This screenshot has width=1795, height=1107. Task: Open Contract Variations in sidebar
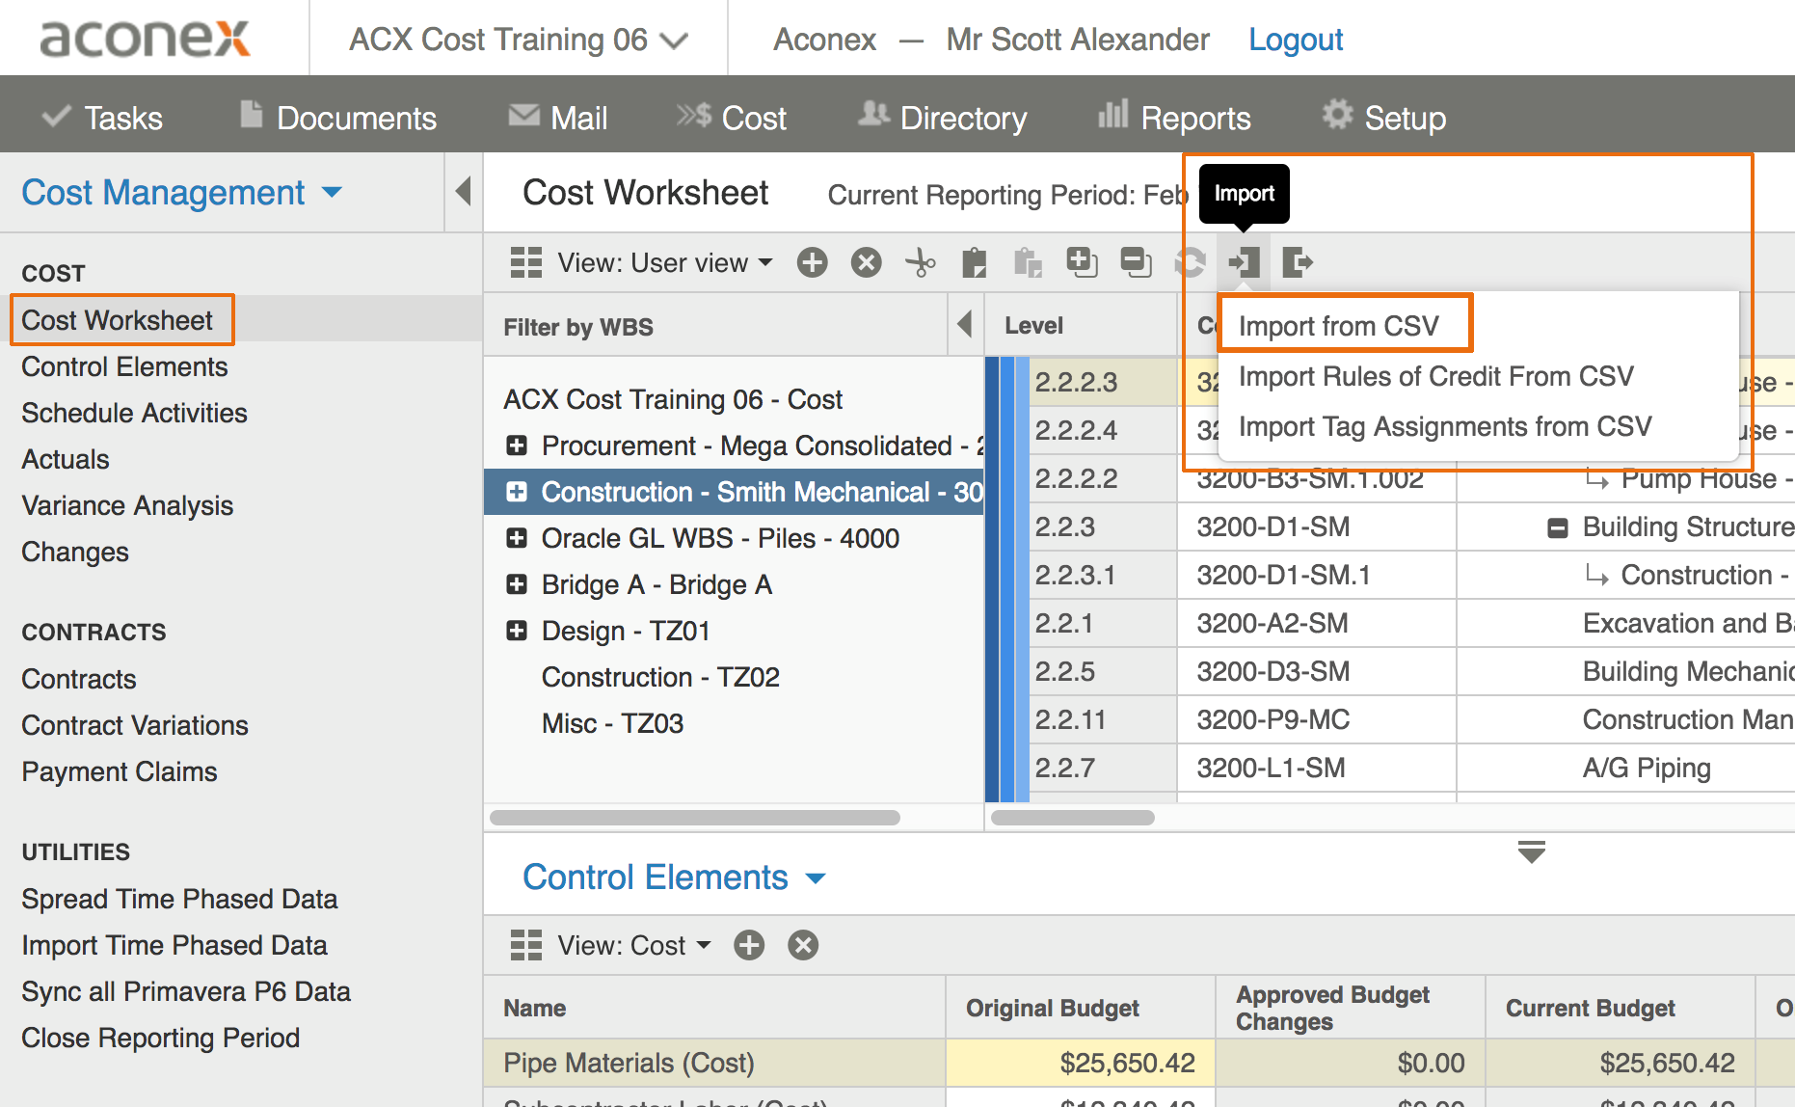(x=135, y=725)
